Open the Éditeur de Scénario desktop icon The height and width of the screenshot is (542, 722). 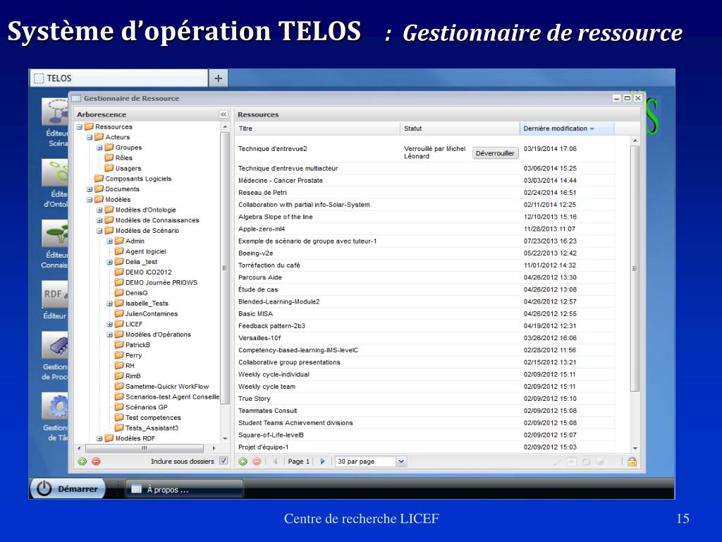(x=55, y=112)
